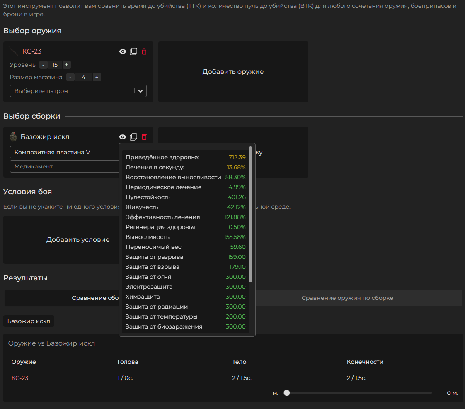The width and height of the screenshot is (465, 409).
Task: Decrease the weapon level with minus button
Action: point(44,65)
